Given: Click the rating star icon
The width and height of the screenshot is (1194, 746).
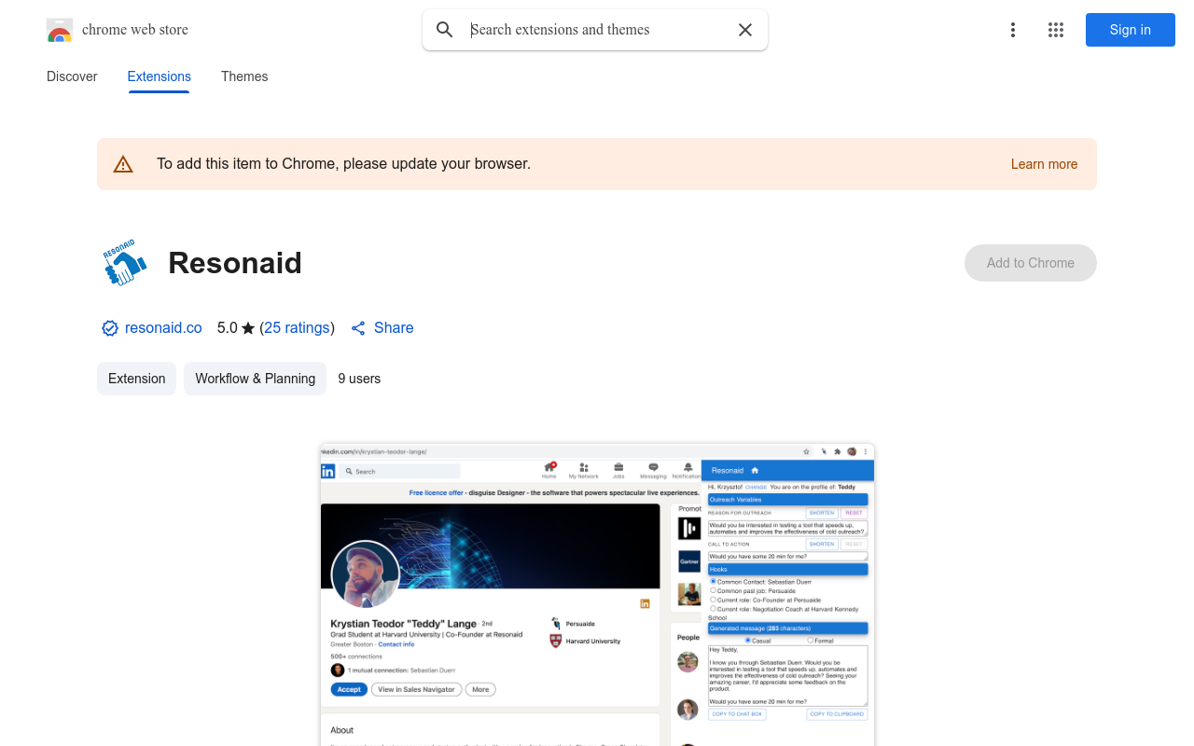Looking at the screenshot, I should tap(248, 328).
